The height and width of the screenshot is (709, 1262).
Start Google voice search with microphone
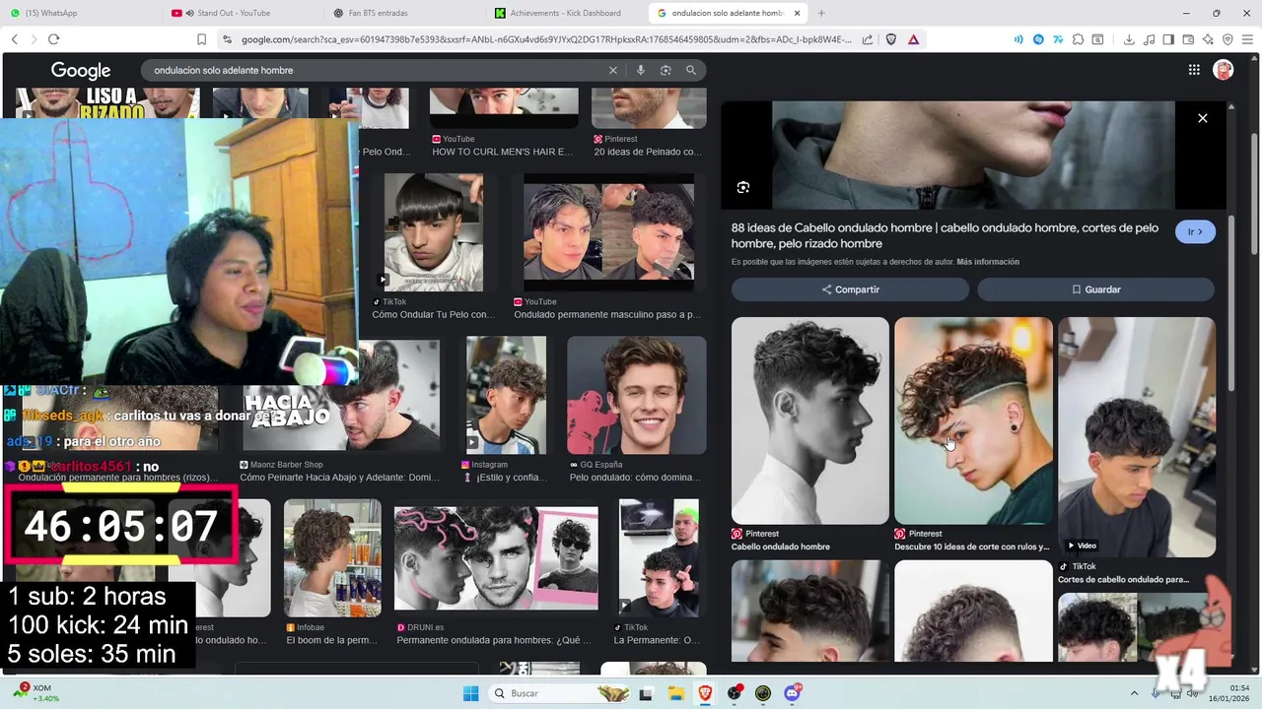coord(641,70)
